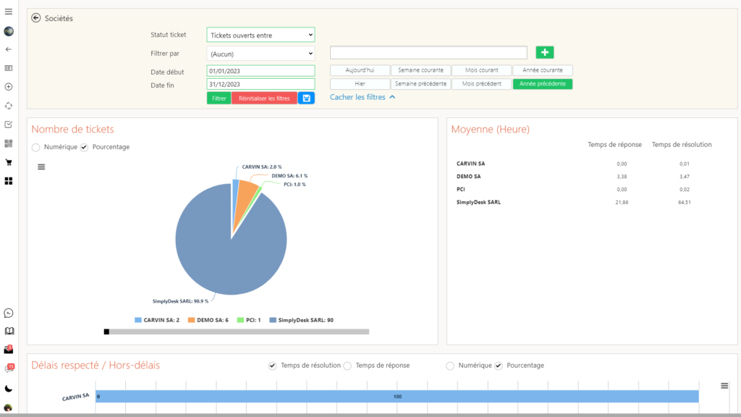Screen dimensions: 741x417
Task: Click the green plus add-filter button
Action: pyautogui.click(x=544, y=52)
